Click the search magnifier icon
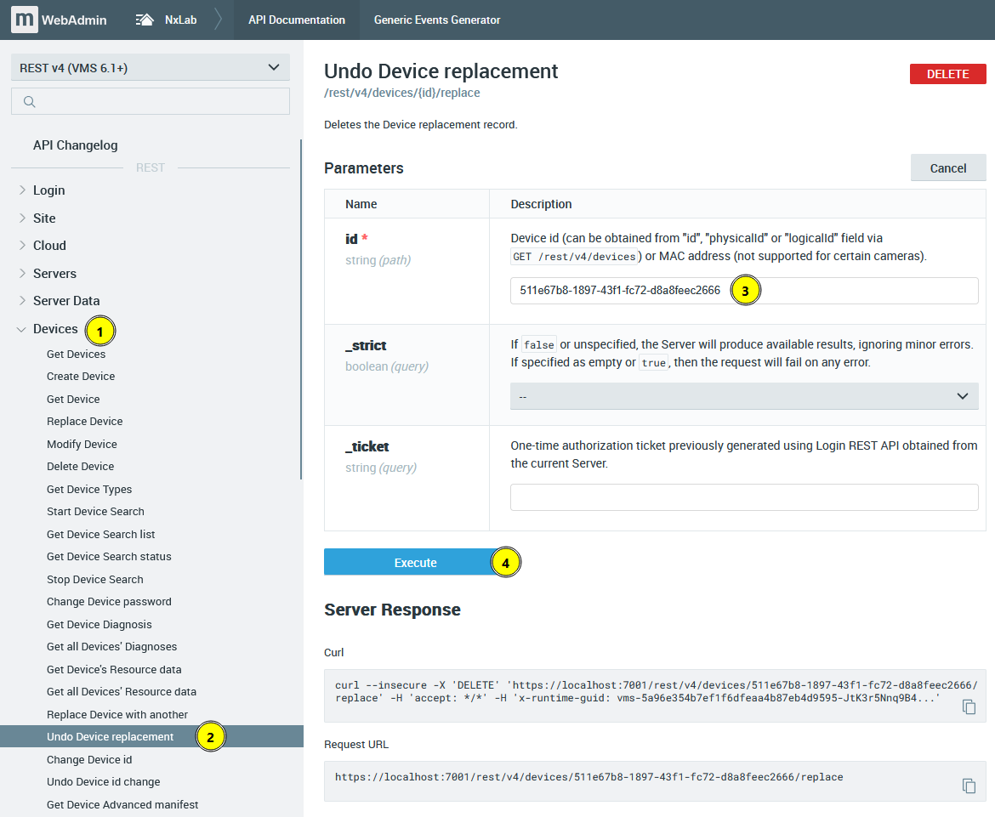995x817 pixels. coord(29,101)
